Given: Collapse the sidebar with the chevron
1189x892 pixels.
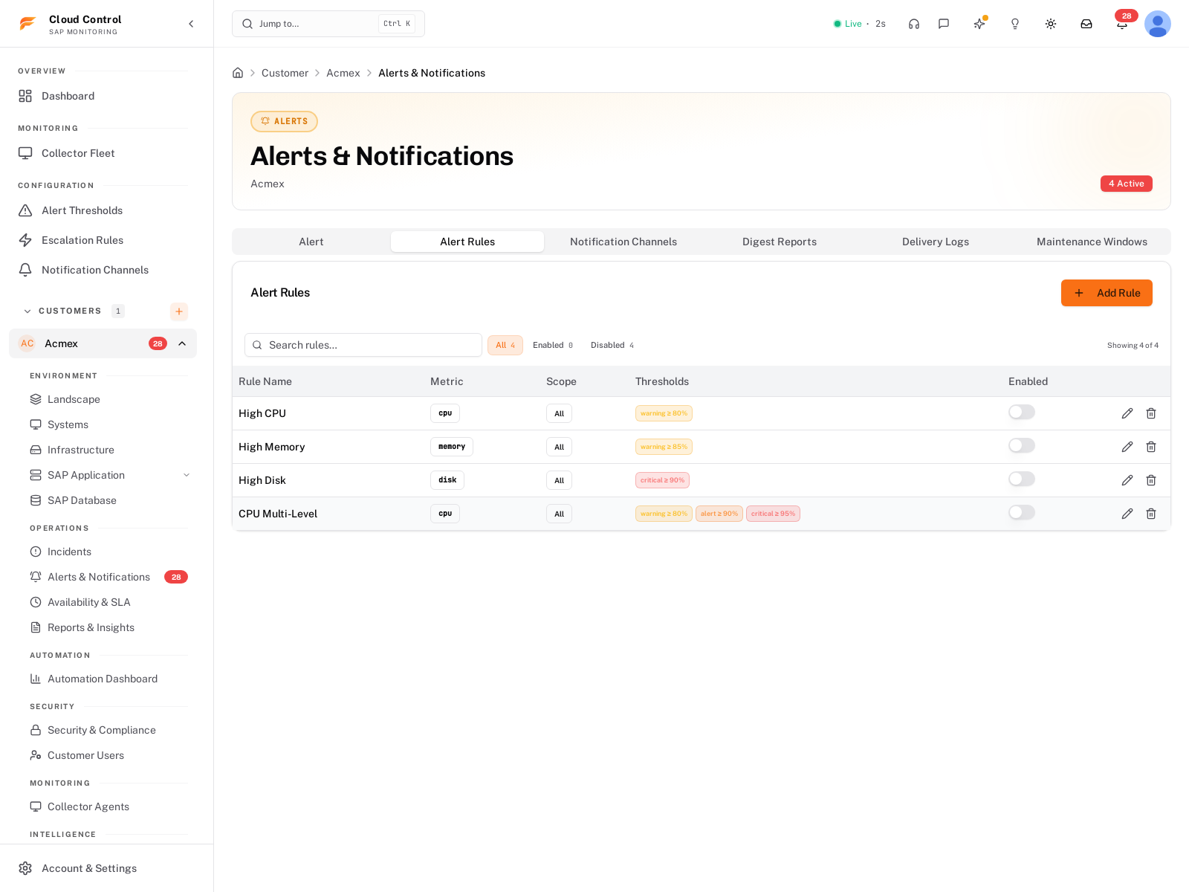Looking at the screenshot, I should point(191,24).
